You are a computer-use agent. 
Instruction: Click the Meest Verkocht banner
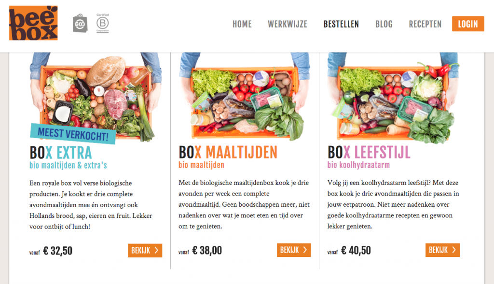coord(73,134)
